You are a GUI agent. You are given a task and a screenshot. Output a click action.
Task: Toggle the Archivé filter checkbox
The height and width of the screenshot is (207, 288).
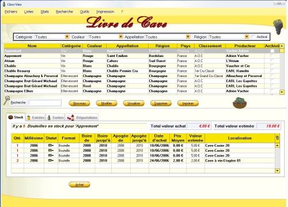[253, 37]
